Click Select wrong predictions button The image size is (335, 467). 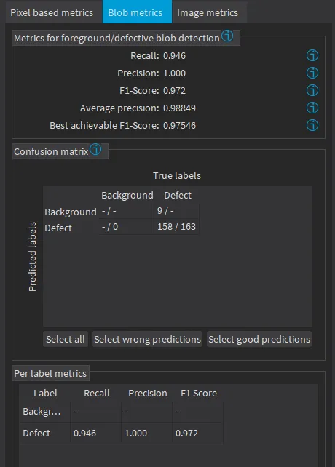click(x=147, y=339)
